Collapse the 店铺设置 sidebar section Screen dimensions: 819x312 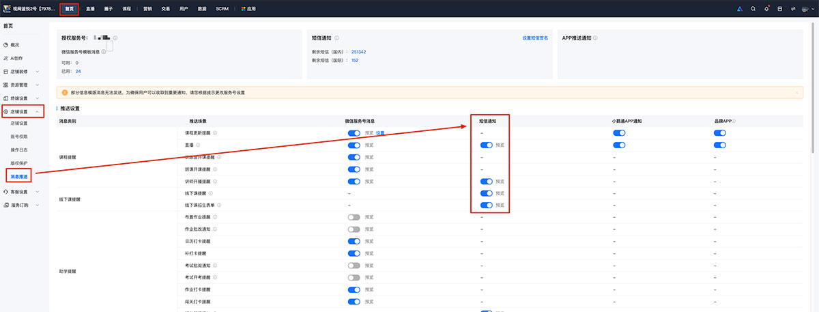(37, 111)
